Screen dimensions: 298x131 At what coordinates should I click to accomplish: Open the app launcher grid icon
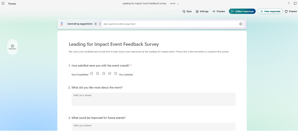[x=3, y=3]
